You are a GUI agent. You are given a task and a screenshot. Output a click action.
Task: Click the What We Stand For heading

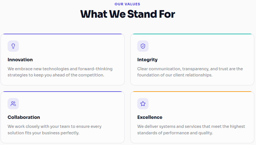(x=128, y=14)
